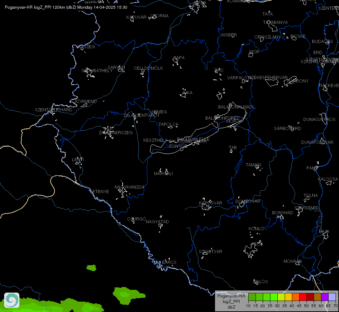Click the logZ_PPI label in the legend
Screen dimensions: 339x312
tap(231, 301)
